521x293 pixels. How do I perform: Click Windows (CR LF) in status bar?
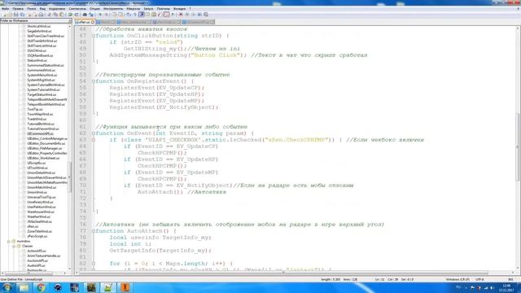[458, 279]
